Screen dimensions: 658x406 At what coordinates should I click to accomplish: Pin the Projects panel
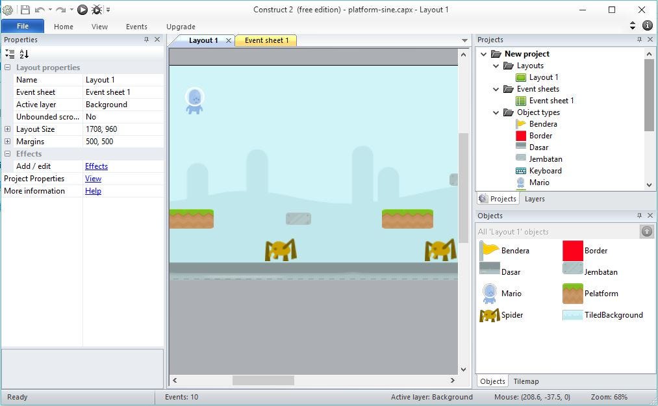click(x=640, y=39)
